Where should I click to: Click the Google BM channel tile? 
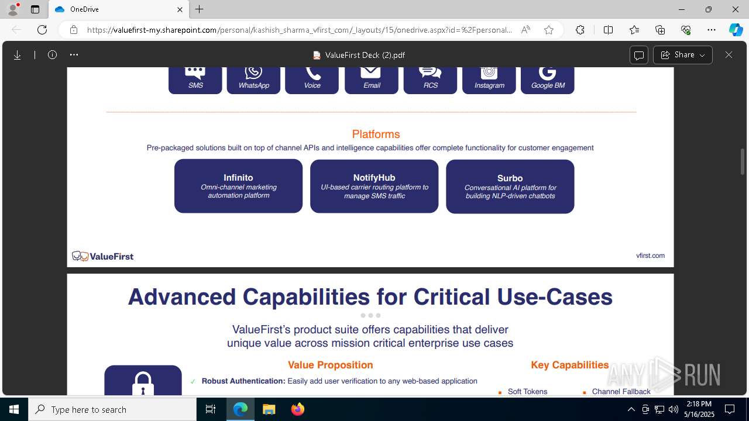pos(548,80)
